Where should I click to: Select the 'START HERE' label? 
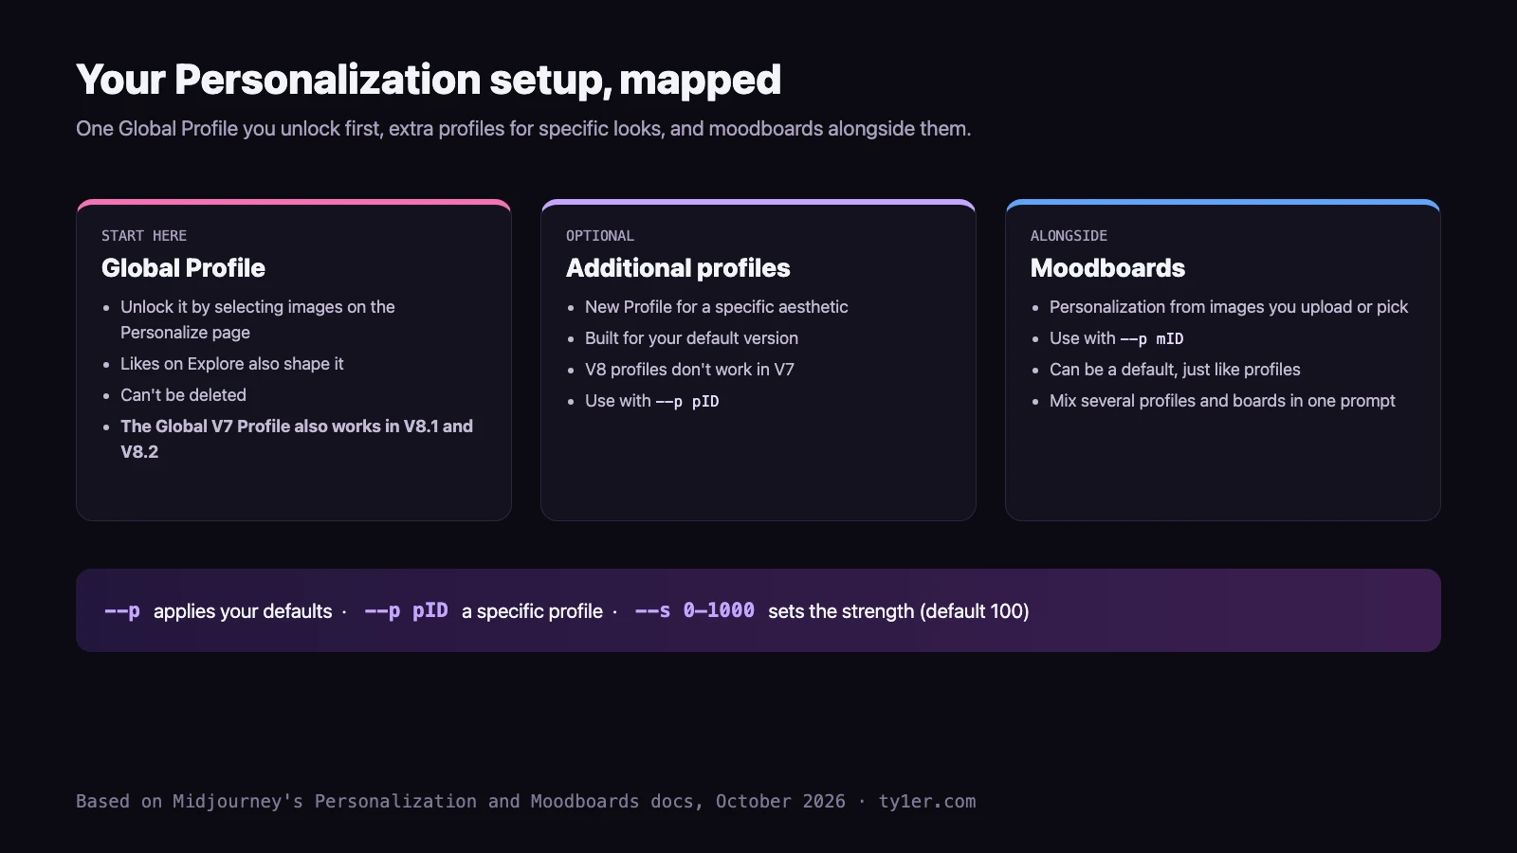144,236
